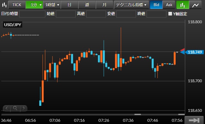Screen dimensions: 205x124
Task: Click the 07:26 time axis label
Action: (x=104, y=120)
